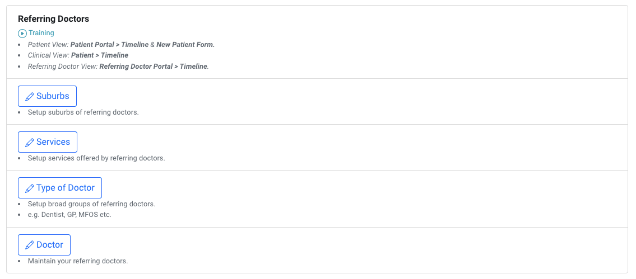636x279 pixels.
Task: Click the bold 'New Patient Form' text
Action: point(185,44)
